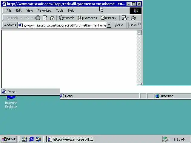
Task: Open the Favorites toolbar button
Action: coord(87,18)
